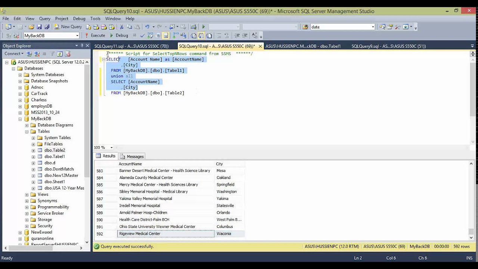Select the dbo.DontMatch table
This screenshot has height=269, width=478.
point(59,169)
